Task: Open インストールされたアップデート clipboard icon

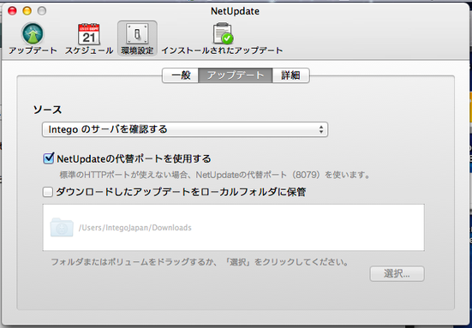Action: pos(222,39)
